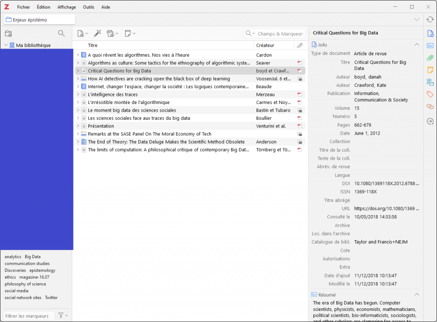Click the collection search magnifier icon
This screenshot has width=437, height=322.
click(x=61, y=34)
